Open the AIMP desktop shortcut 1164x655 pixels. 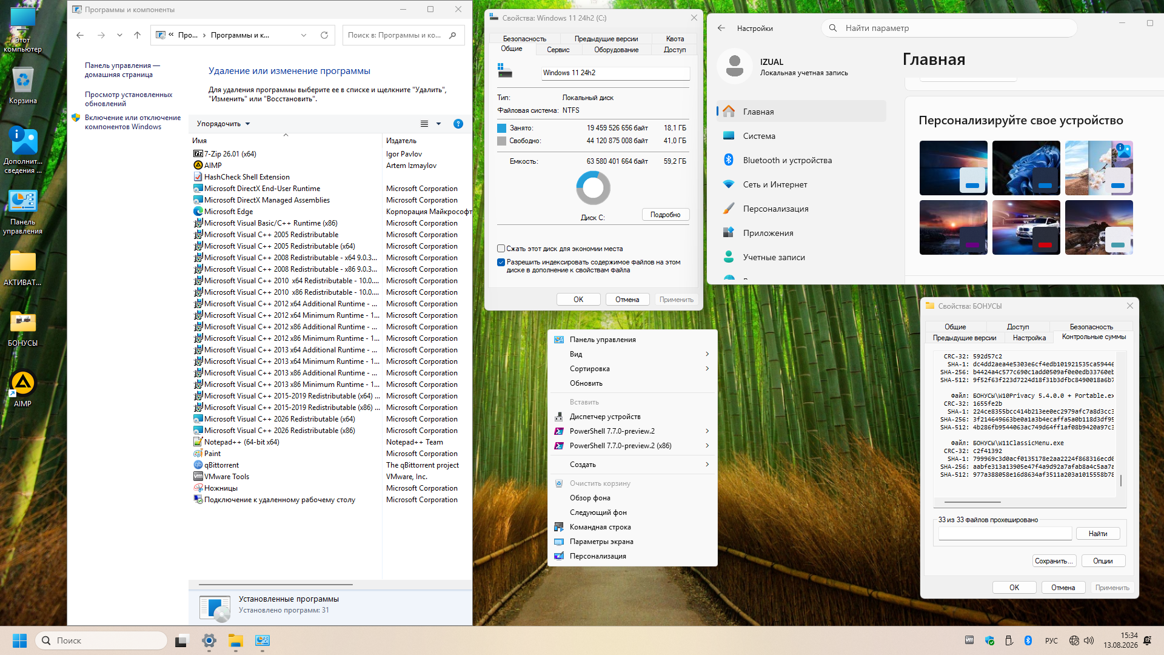pyautogui.click(x=23, y=389)
